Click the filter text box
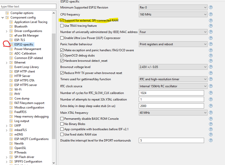This screenshot has height=165, width=225. coord(28,6)
